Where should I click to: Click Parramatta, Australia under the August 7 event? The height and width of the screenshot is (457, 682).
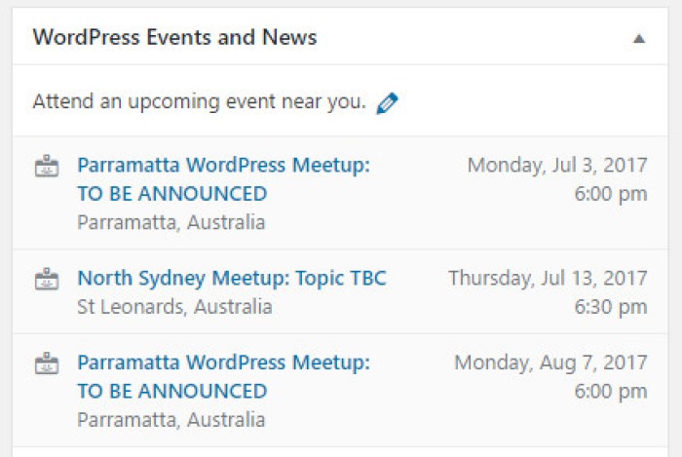(x=170, y=420)
